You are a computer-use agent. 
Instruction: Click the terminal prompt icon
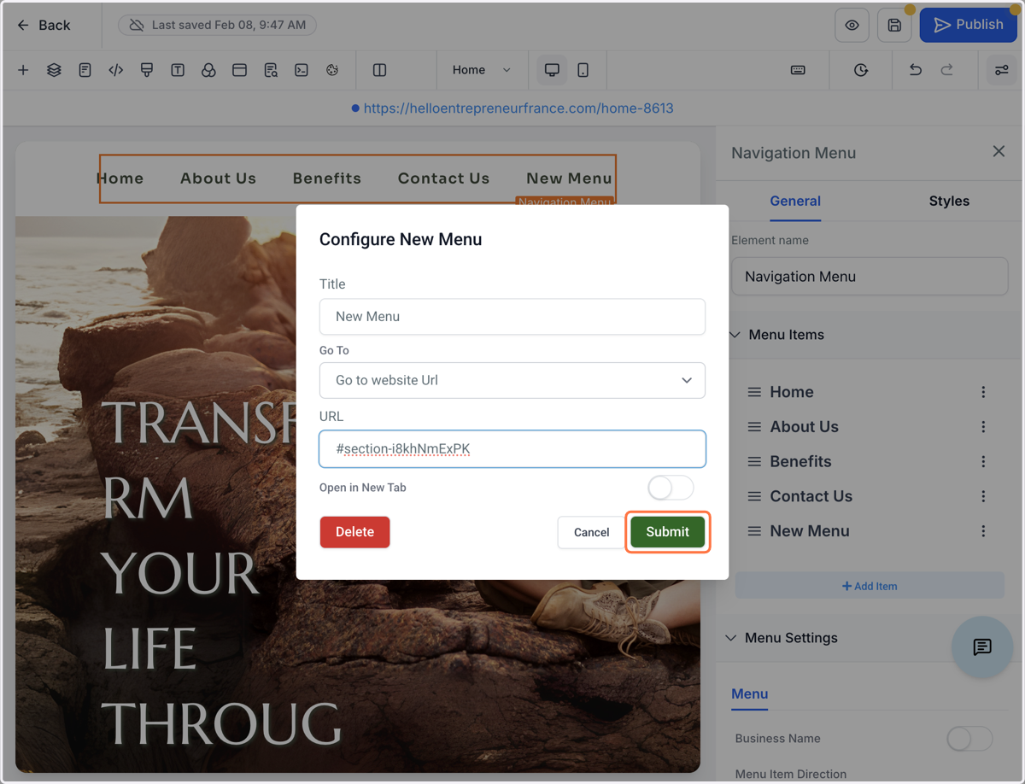pos(302,70)
